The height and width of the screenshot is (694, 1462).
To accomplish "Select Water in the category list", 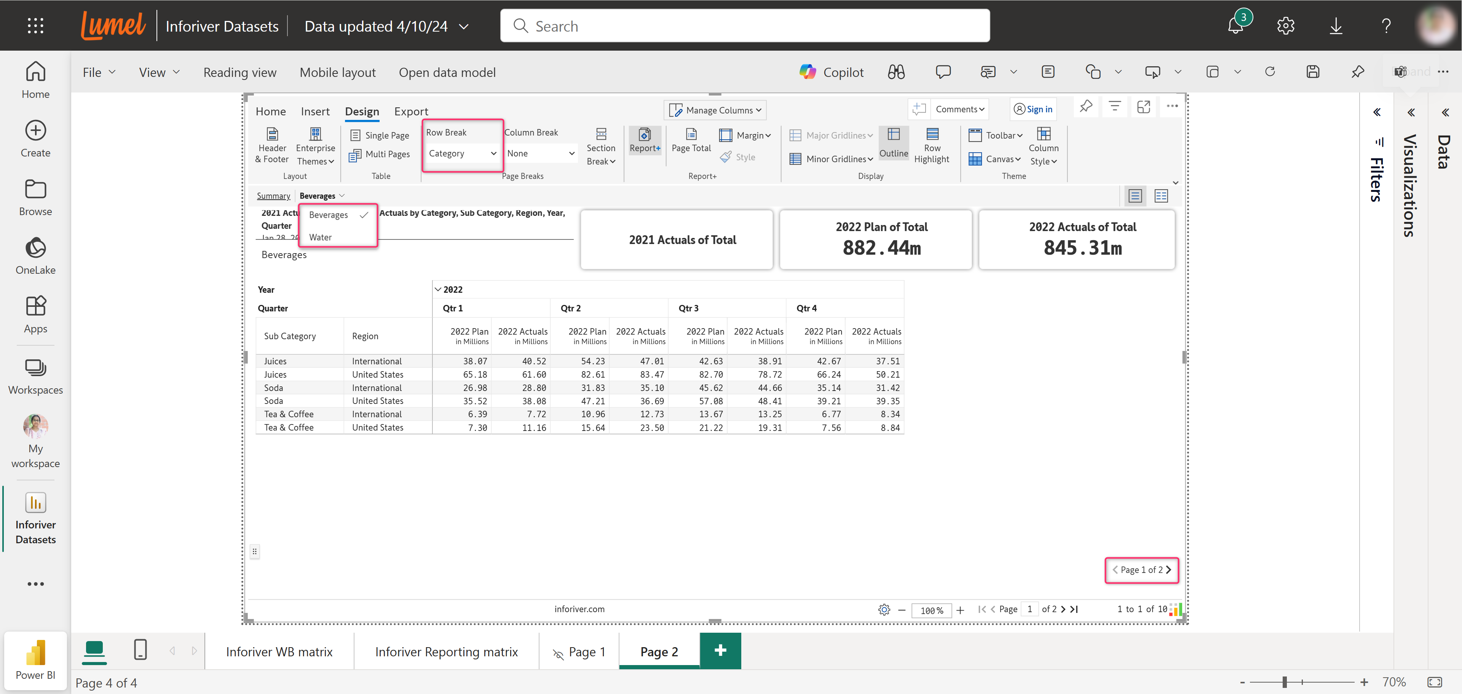I will (321, 237).
